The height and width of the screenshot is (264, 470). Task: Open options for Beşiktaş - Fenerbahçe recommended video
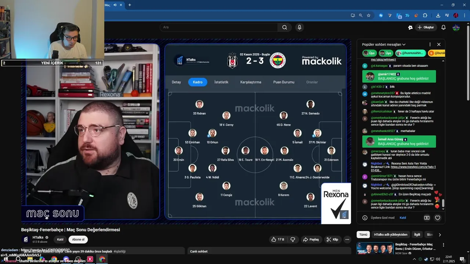coord(443,245)
